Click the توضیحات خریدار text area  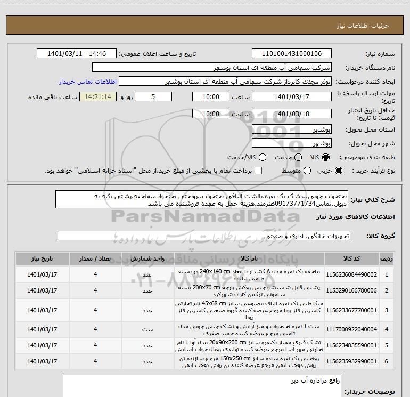(202, 386)
